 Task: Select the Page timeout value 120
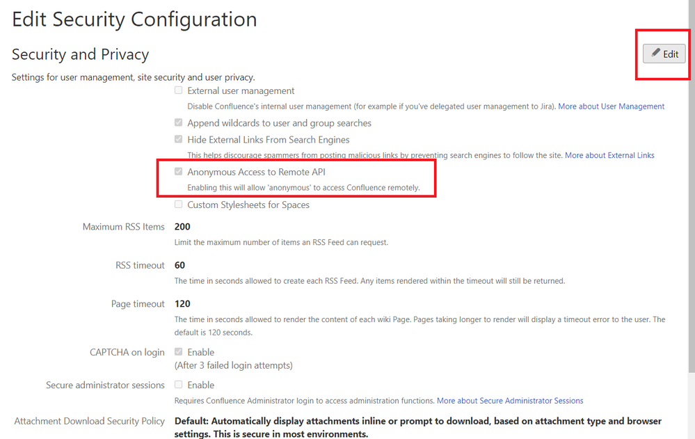(x=182, y=304)
